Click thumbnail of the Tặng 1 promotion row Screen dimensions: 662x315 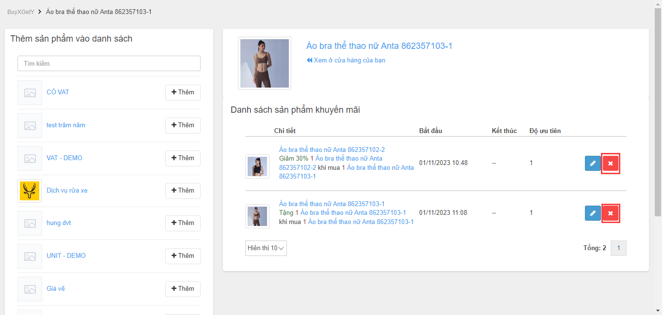point(257,216)
